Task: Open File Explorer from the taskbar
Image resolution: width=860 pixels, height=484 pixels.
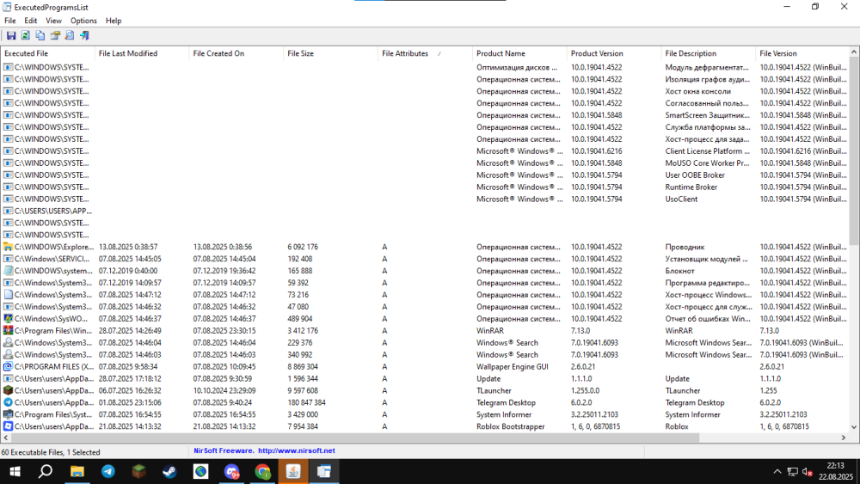Action: (77, 471)
